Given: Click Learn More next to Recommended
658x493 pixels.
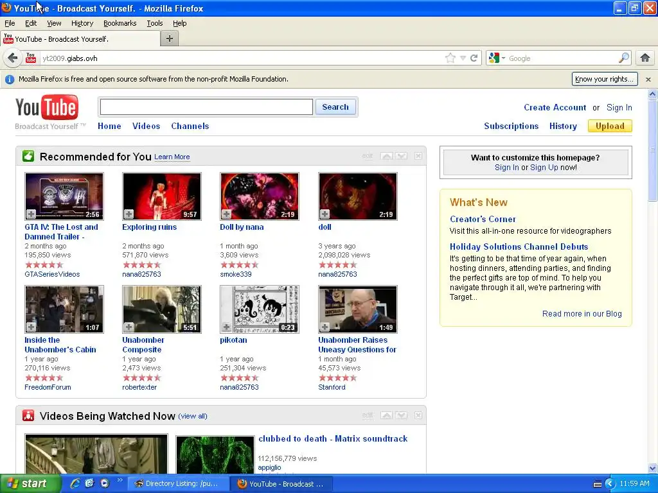Looking at the screenshot, I should tap(172, 157).
